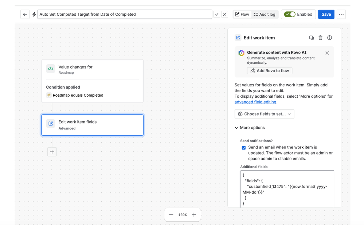Switch to the Flow tab

point(242,14)
